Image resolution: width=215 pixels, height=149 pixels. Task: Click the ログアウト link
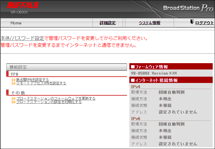(x=204, y=23)
